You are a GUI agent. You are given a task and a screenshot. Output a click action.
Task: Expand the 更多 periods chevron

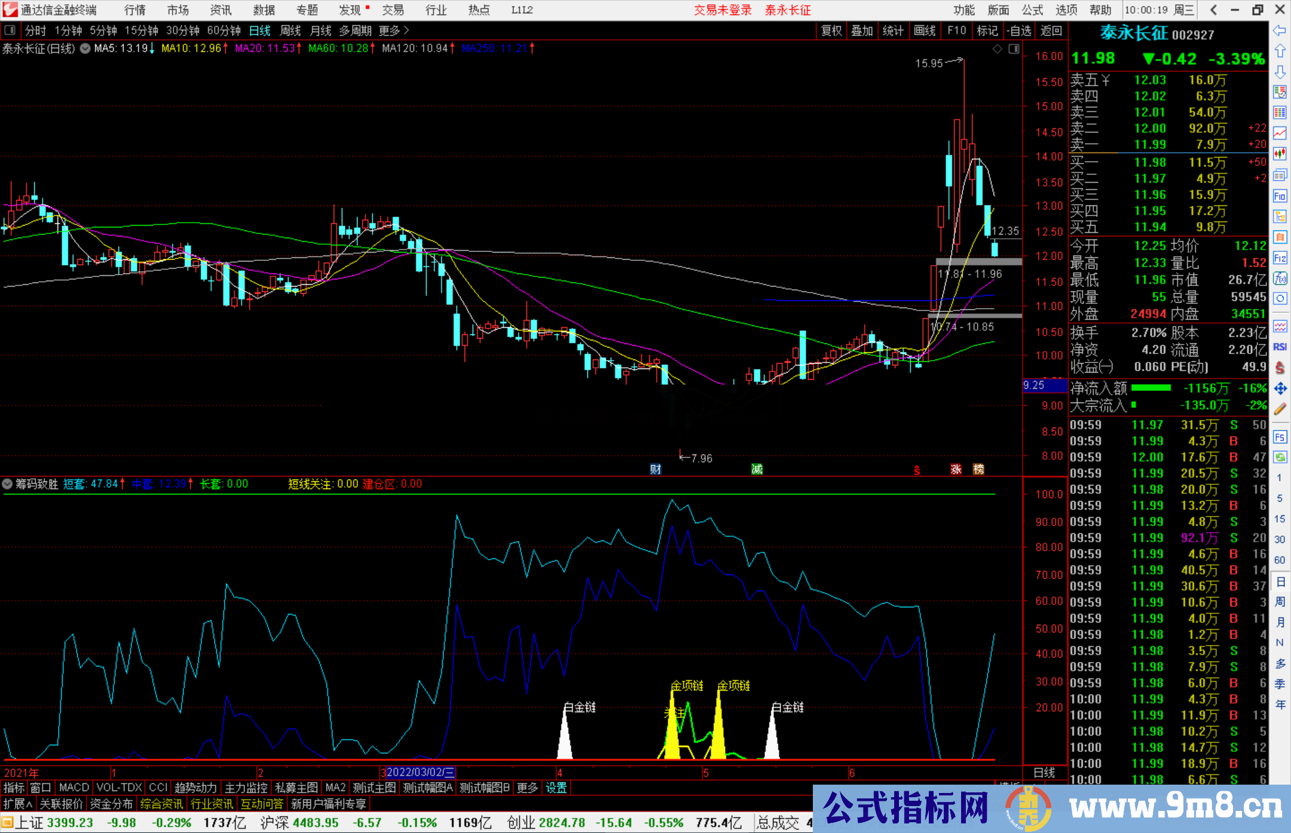pyautogui.click(x=406, y=30)
